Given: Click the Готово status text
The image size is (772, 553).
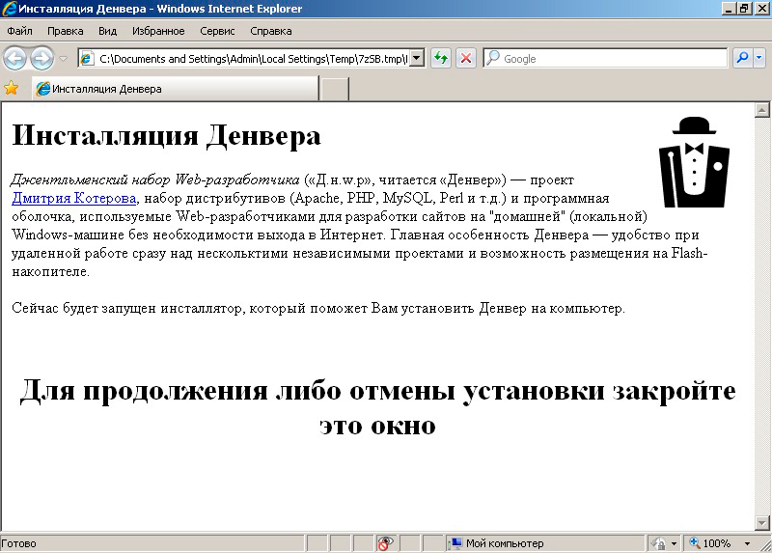Looking at the screenshot, I should [x=18, y=543].
